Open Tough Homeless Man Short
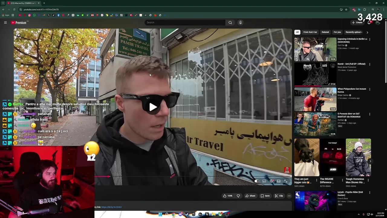 tap(358, 157)
